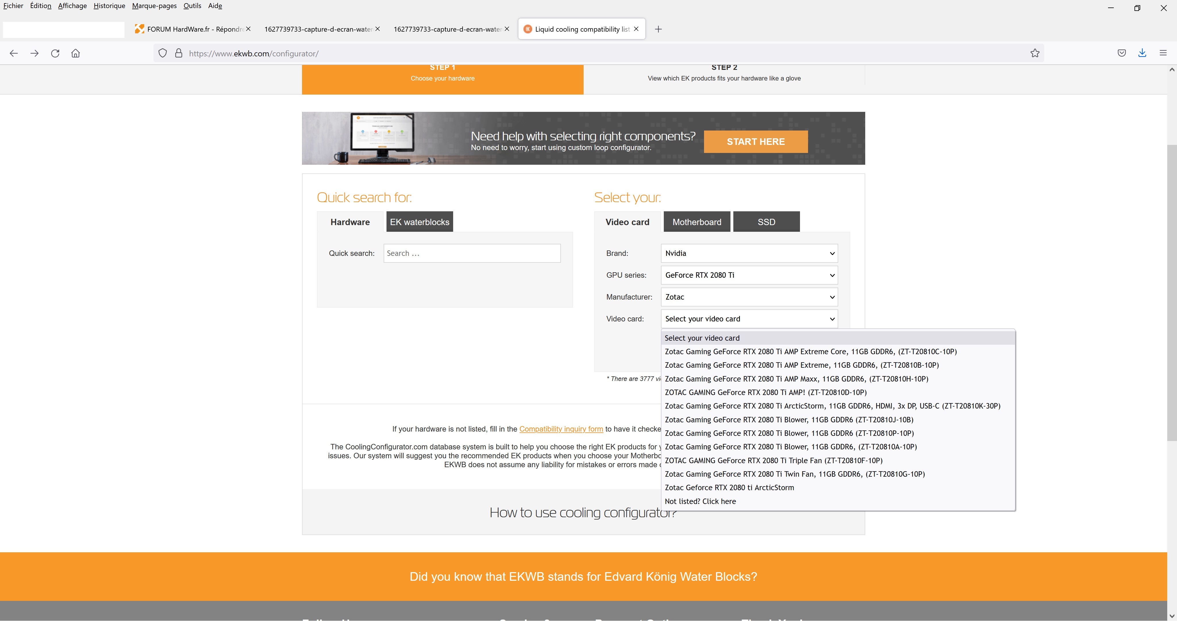Open the Firefox hamburger menu
1177x621 pixels.
click(x=1163, y=53)
